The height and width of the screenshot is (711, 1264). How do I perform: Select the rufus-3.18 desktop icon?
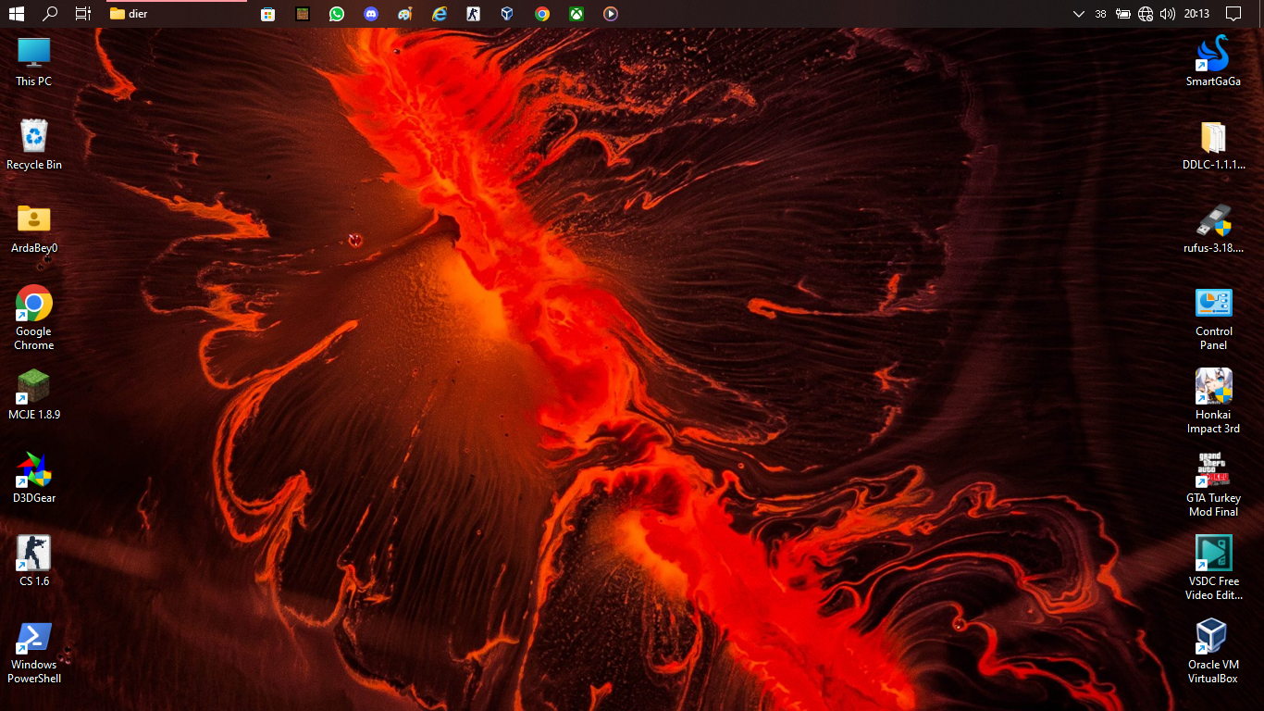pyautogui.click(x=1213, y=229)
